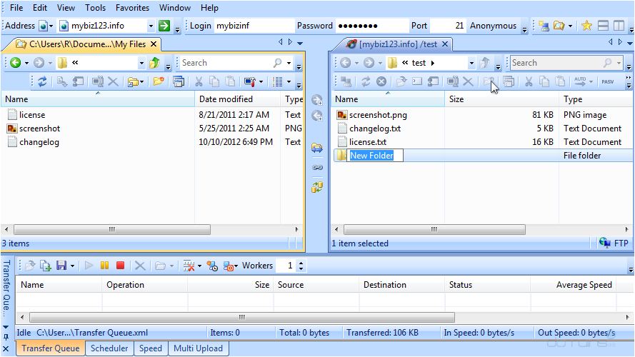Open local search options dropdown
The height and width of the screenshot is (357, 635).
click(x=289, y=63)
